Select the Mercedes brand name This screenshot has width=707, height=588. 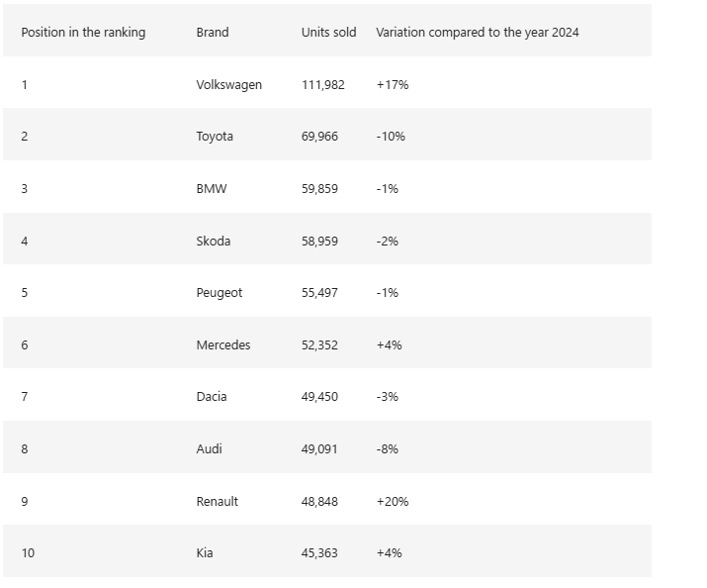coord(223,345)
